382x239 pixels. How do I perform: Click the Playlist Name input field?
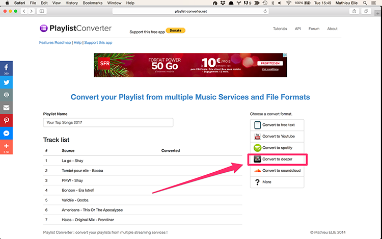[108, 122]
